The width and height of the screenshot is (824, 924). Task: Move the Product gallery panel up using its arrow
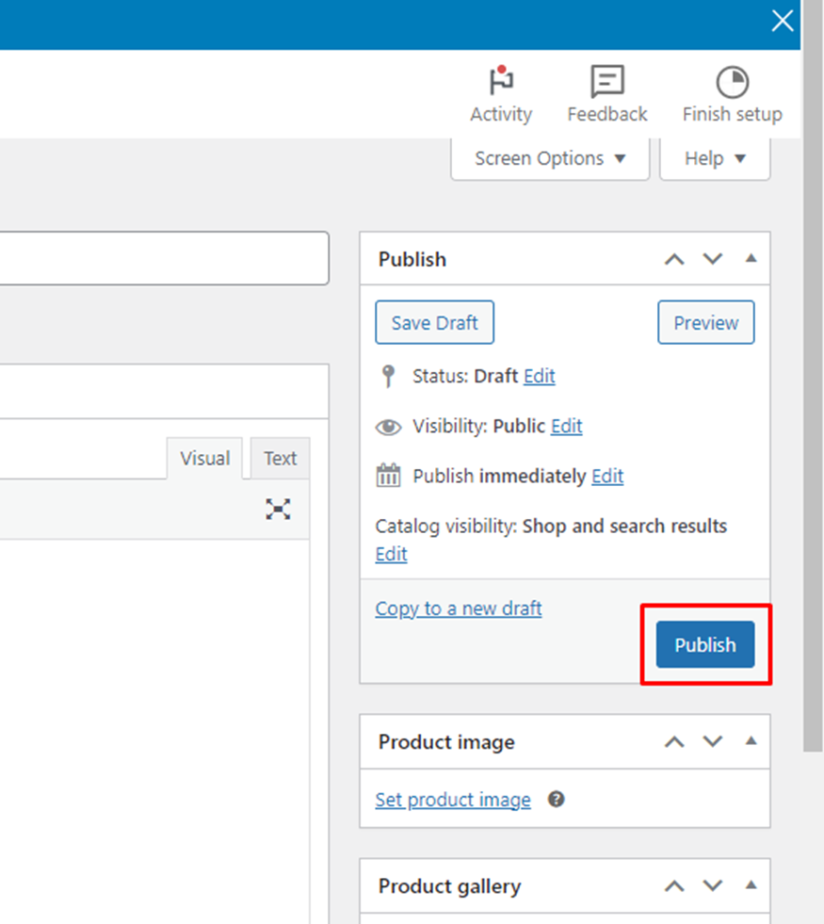[x=674, y=885]
